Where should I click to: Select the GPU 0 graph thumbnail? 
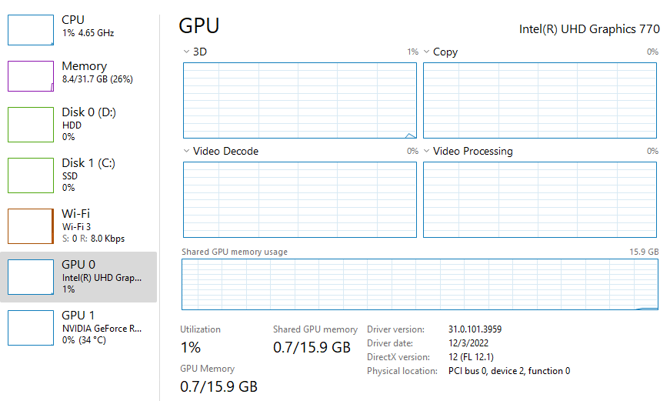click(31, 276)
